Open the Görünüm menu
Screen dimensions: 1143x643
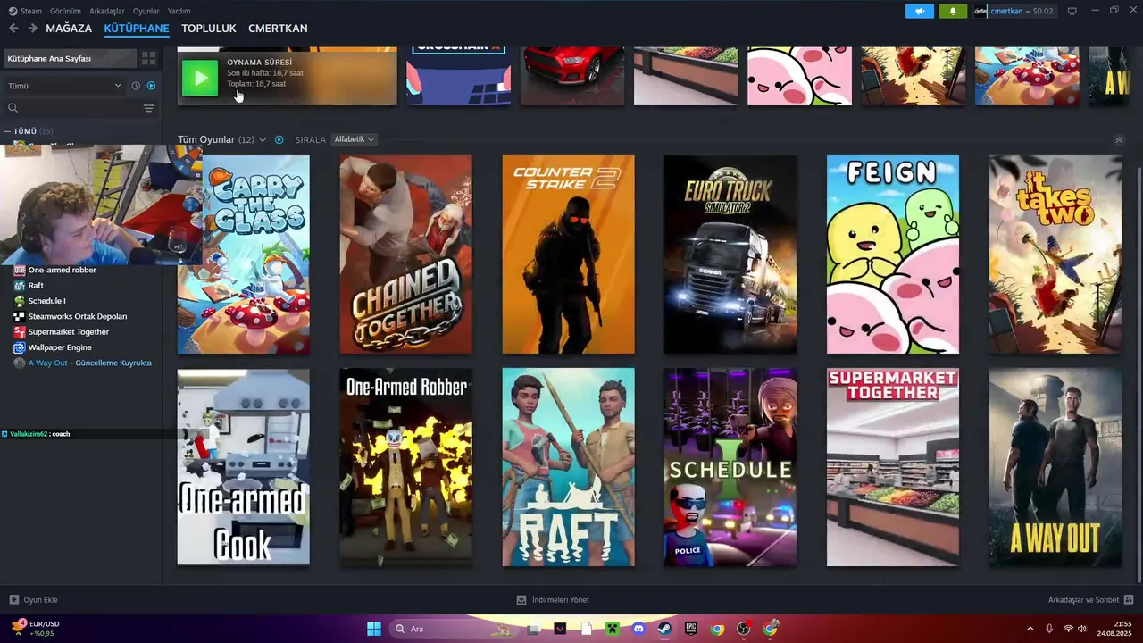click(x=65, y=11)
